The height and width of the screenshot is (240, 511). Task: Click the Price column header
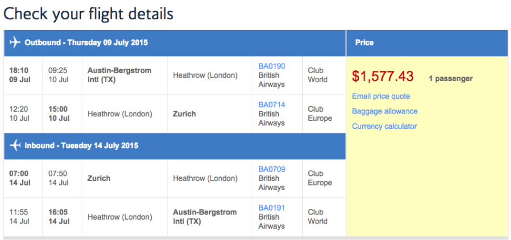(364, 43)
